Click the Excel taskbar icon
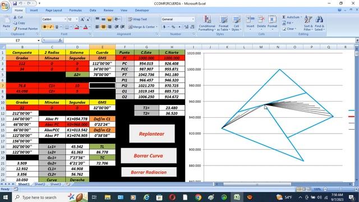Screen dimensions: 359x202 click(x=237, y=197)
